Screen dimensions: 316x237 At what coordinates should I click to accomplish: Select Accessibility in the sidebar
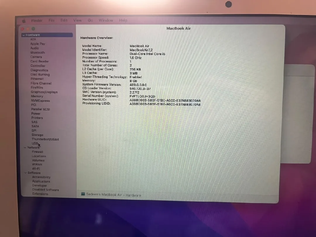pyautogui.click(x=41, y=177)
